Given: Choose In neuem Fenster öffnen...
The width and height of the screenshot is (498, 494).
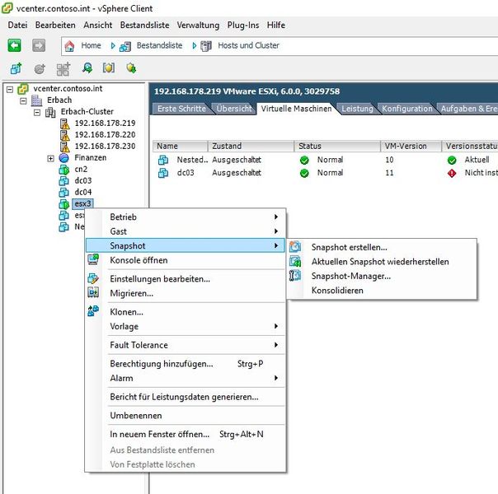Looking at the screenshot, I should click(186, 434).
